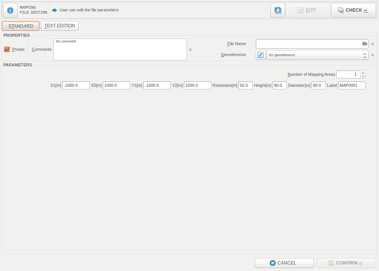The width and height of the screenshot is (379, 271).
Task: Click the refresh arrows icon
Action: [x=278, y=10]
